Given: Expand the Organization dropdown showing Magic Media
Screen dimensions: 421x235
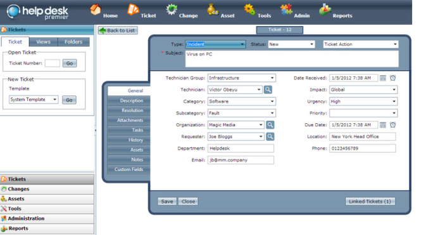Looking at the screenshot, I should pos(236,125).
